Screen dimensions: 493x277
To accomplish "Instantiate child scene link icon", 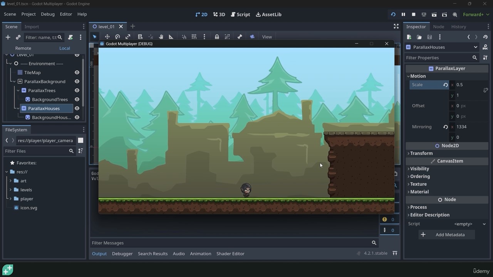I will tap(18, 37).
